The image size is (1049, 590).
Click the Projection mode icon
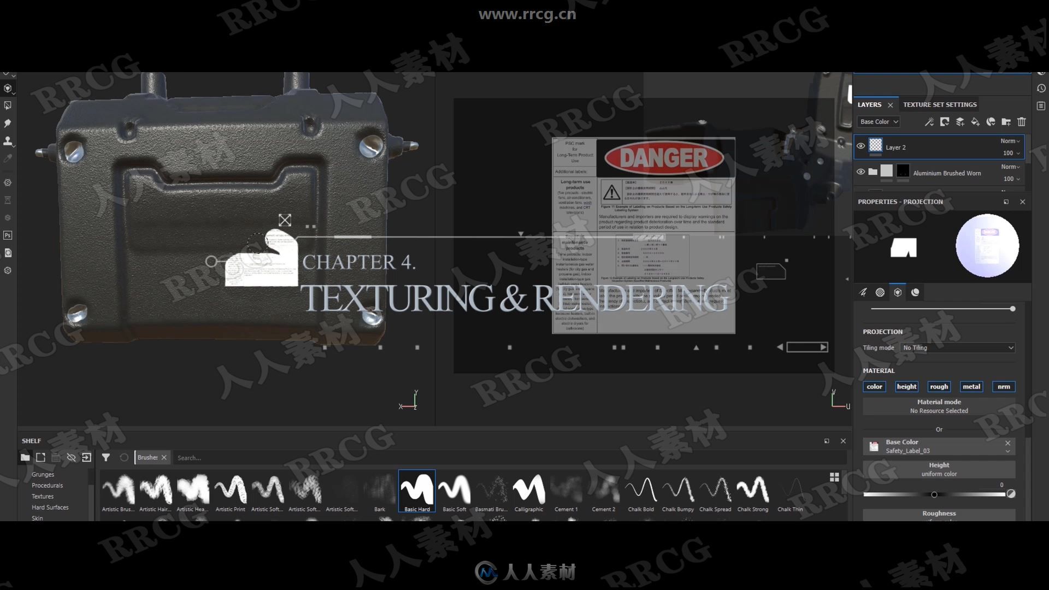click(x=898, y=292)
